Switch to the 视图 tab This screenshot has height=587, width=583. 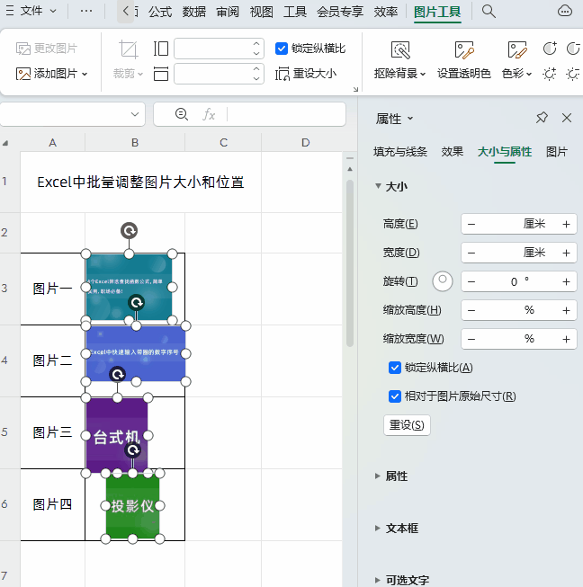pyautogui.click(x=261, y=12)
